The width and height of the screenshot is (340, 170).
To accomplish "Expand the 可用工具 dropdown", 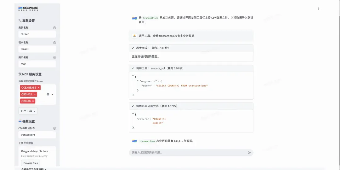I will pos(28,111).
